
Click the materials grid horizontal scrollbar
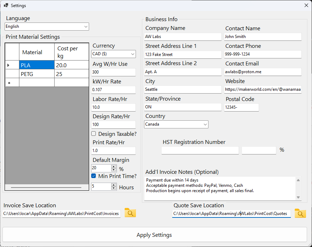click(46, 187)
